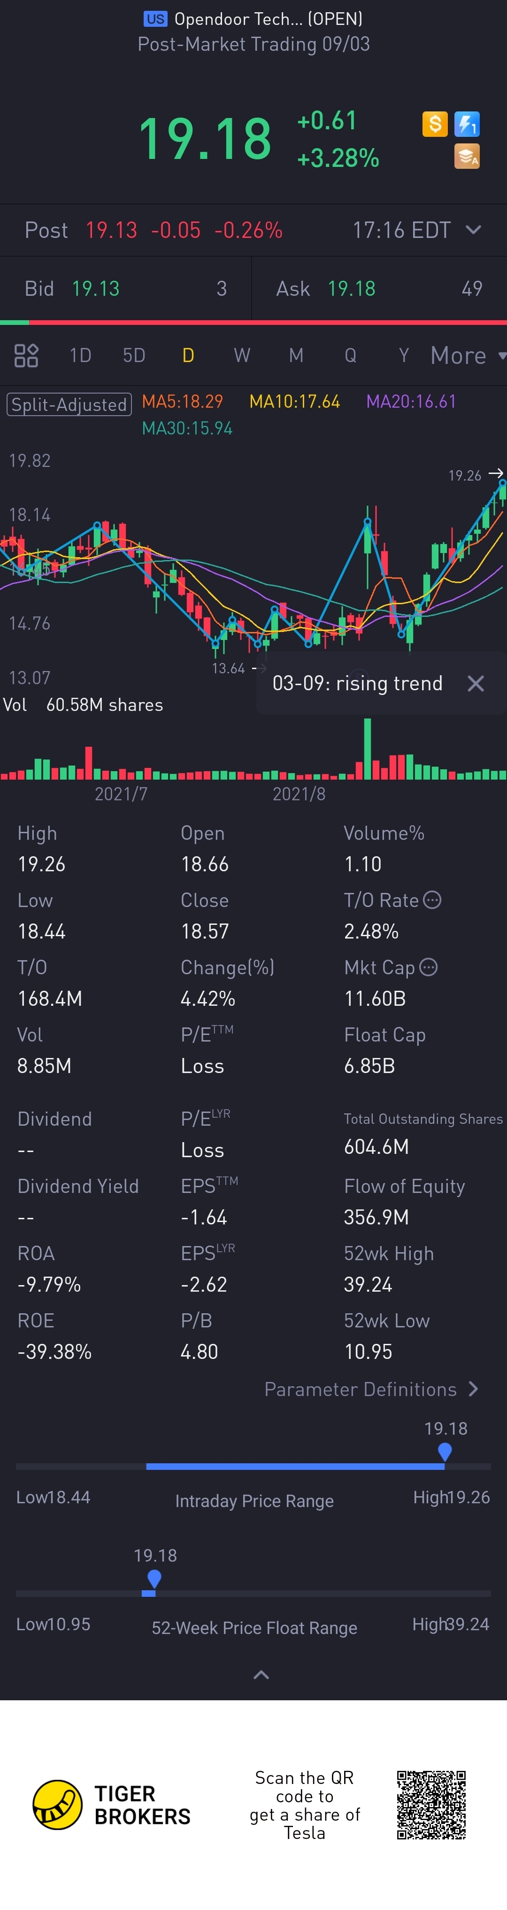Tap the blue lightning bolt icon
The width and height of the screenshot is (507, 1910).
click(x=467, y=124)
